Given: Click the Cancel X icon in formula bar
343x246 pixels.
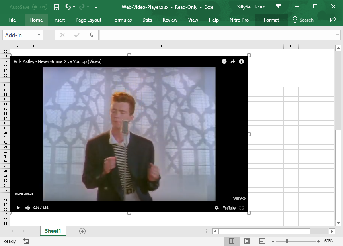Looking at the screenshot, I should tap(62, 35).
